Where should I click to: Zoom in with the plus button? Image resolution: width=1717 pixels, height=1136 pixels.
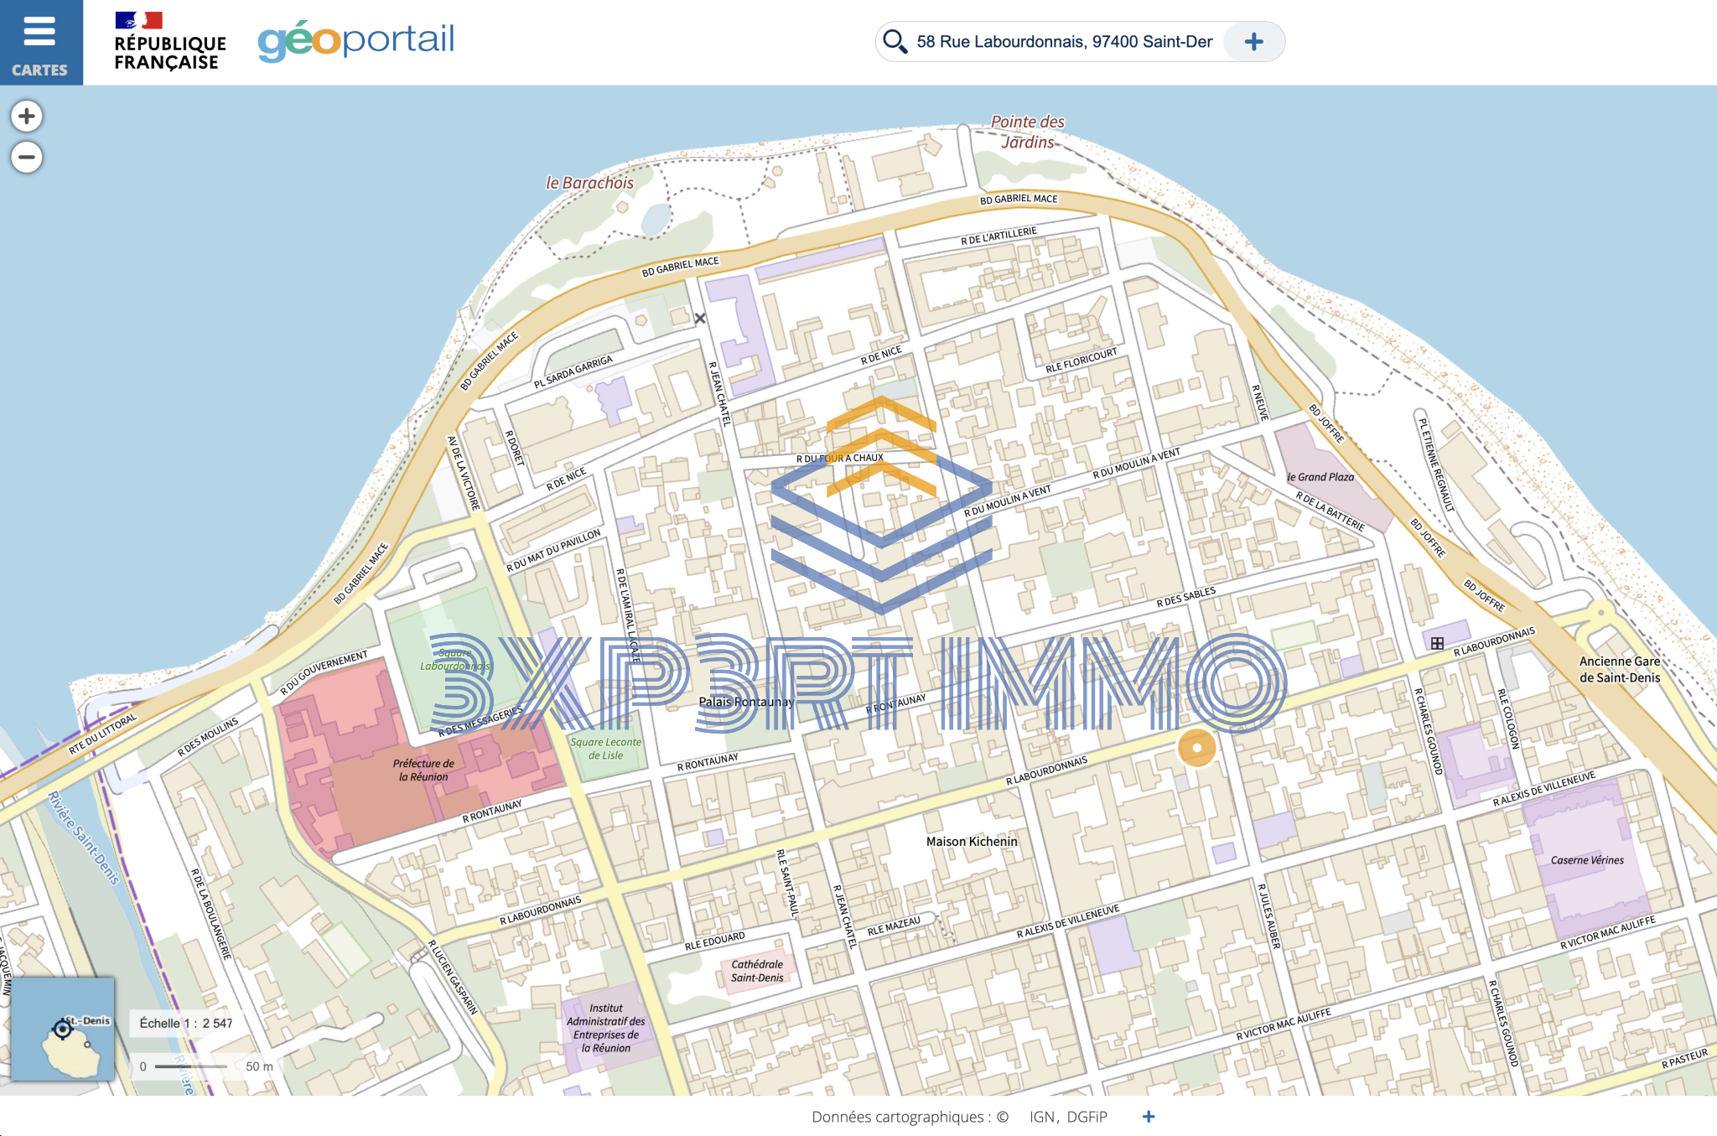[x=27, y=116]
